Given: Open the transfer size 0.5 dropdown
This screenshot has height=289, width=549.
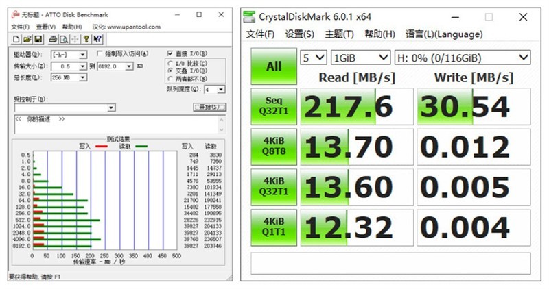Looking at the screenshot, I should (x=82, y=66).
